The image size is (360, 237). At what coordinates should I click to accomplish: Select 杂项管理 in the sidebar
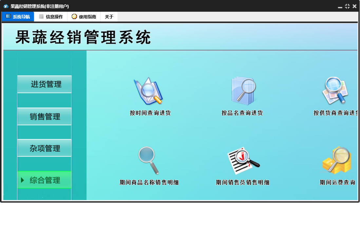(x=45, y=148)
